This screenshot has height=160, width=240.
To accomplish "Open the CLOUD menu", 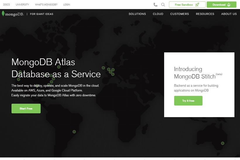I will pos(158,14).
